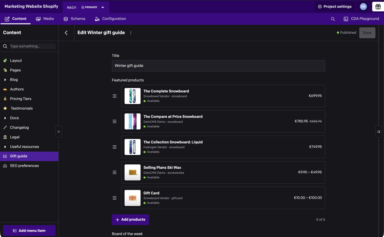Click the Save button

[x=367, y=33]
